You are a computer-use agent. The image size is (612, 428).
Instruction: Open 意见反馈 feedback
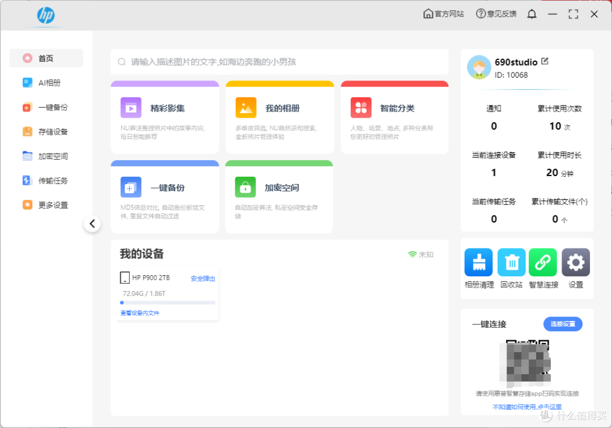pyautogui.click(x=496, y=14)
